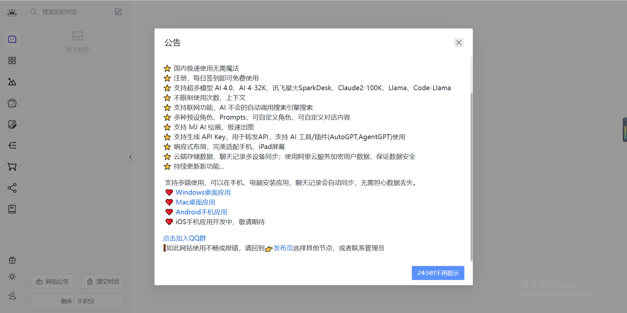This screenshot has height=313, width=627.
Task: Click the add user profile icon
Action: 12,295
